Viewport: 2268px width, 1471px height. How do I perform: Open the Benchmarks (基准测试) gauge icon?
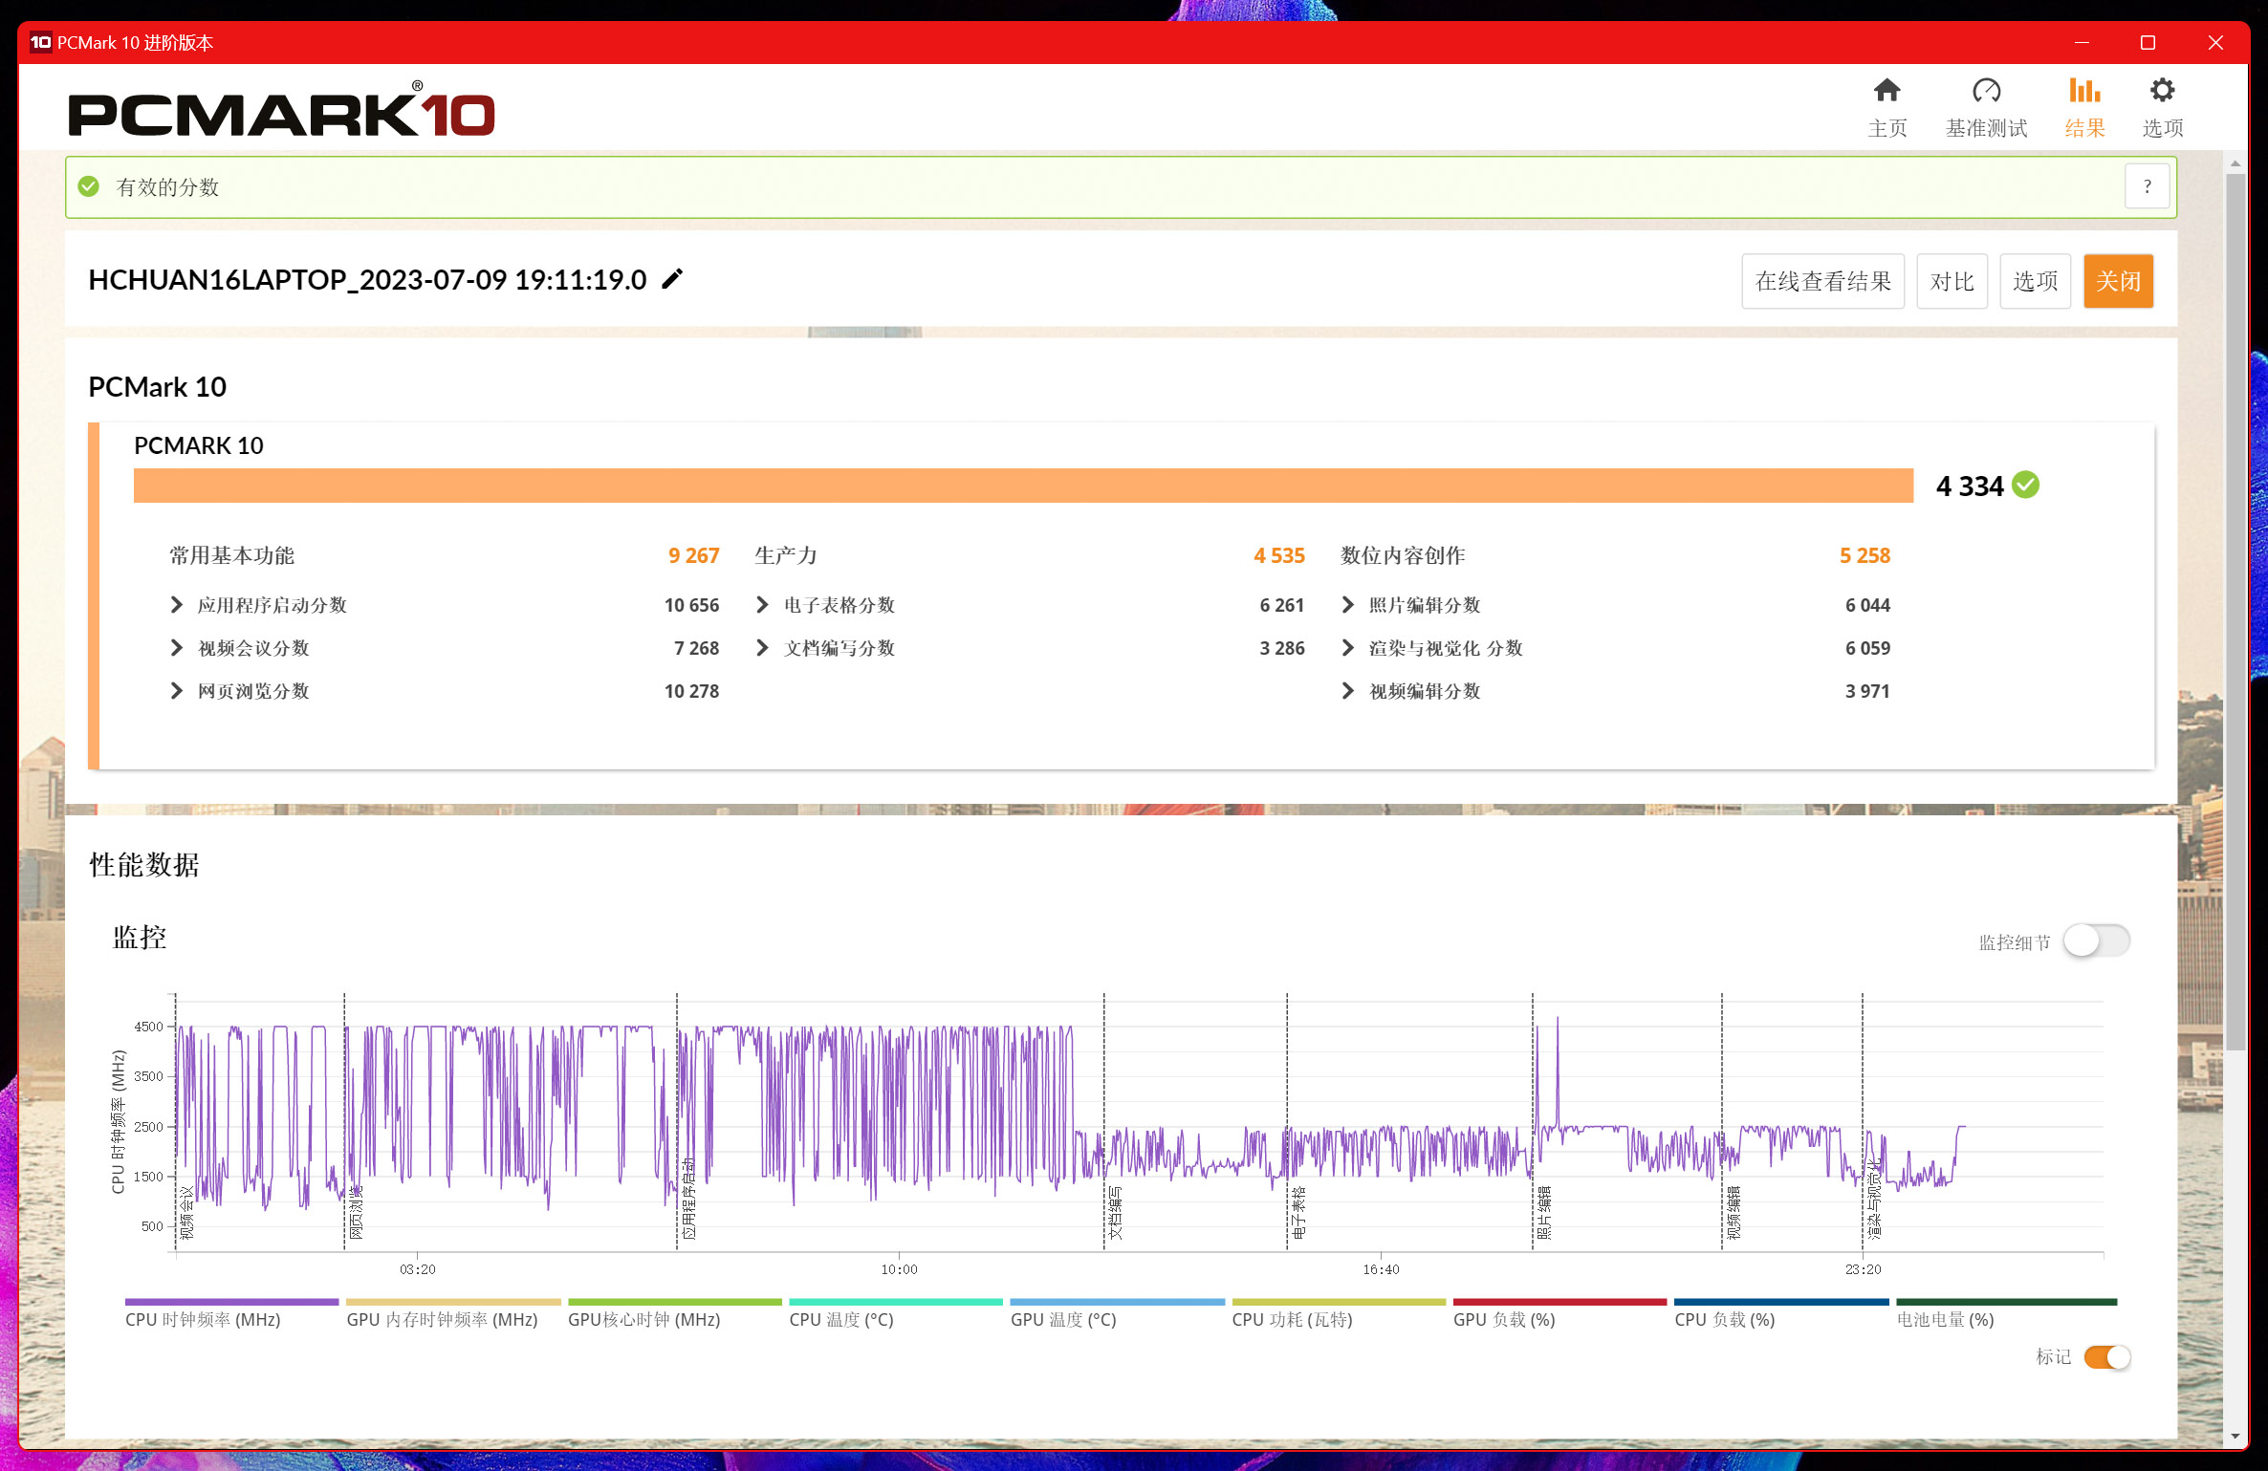click(1986, 92)
